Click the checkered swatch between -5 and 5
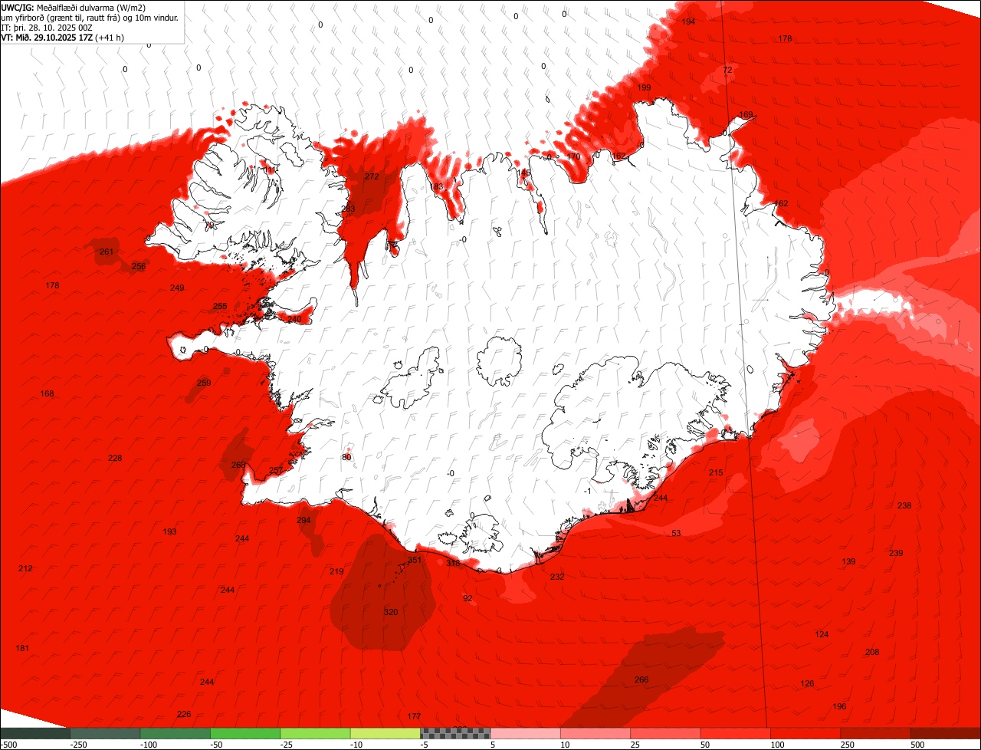This screenshot has width=981, height=750. coord(455,733)
